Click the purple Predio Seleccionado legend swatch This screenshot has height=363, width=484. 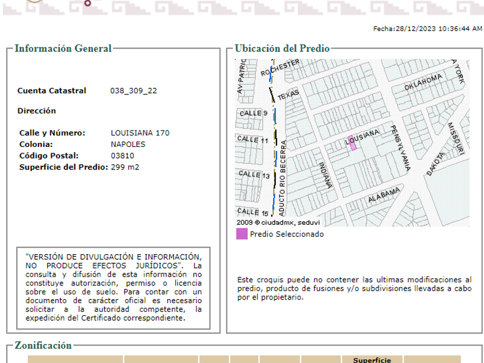242,234
